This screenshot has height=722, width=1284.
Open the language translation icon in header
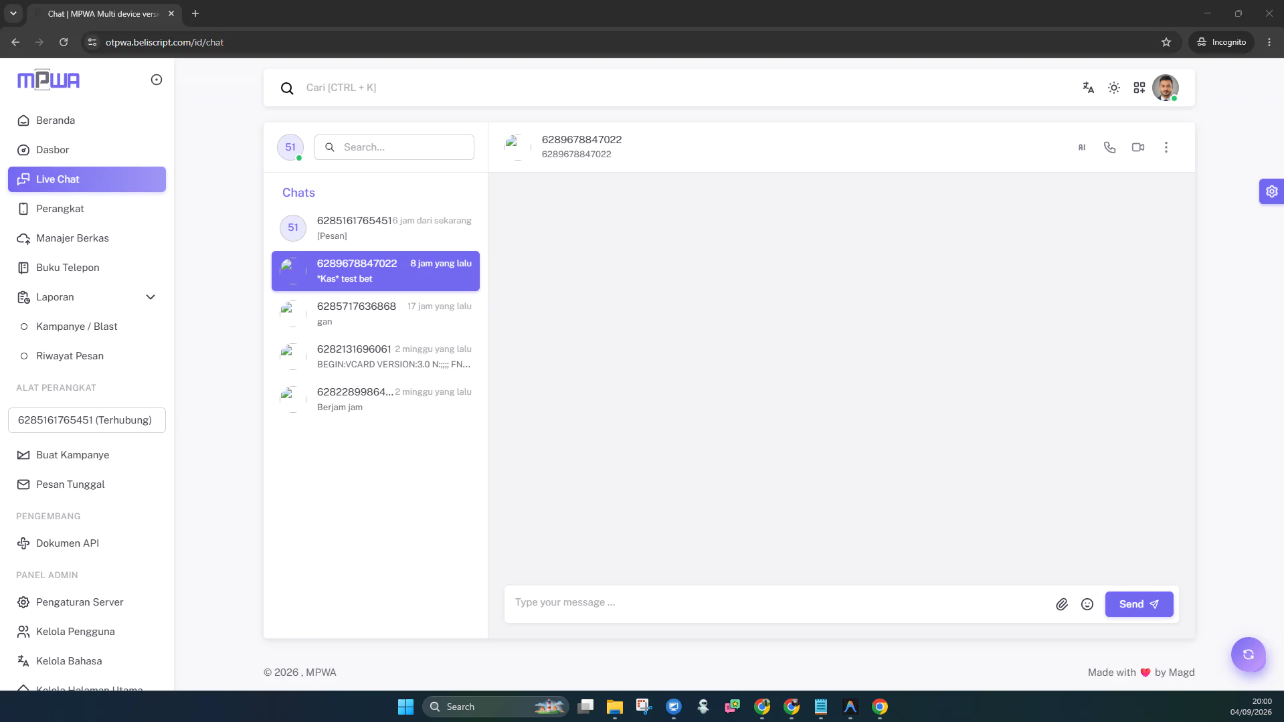tap(1088, 88)
